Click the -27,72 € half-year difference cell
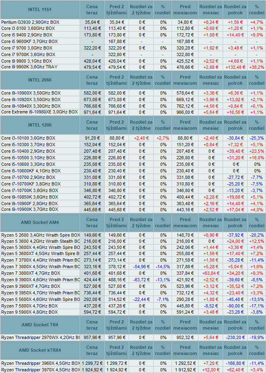 [x=235, y=177]
